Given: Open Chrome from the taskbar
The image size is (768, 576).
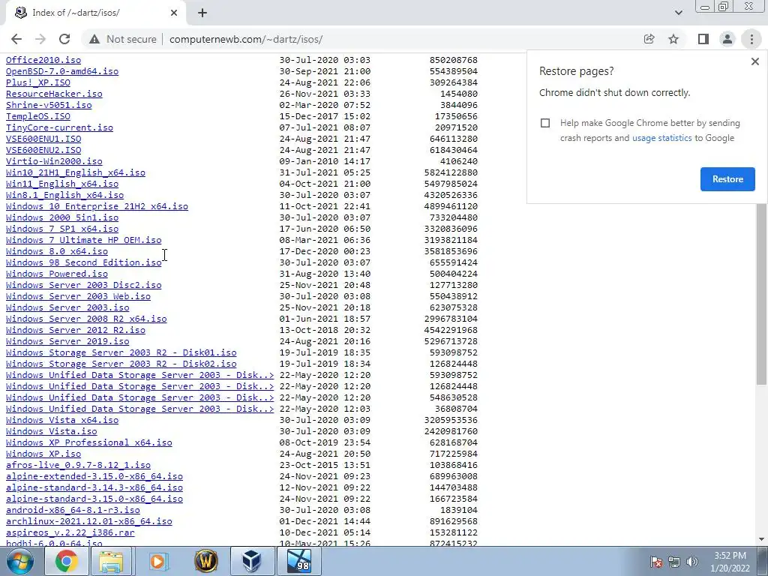Looking at the screenshot, I should pyautogui.click(x=66, y=561).
